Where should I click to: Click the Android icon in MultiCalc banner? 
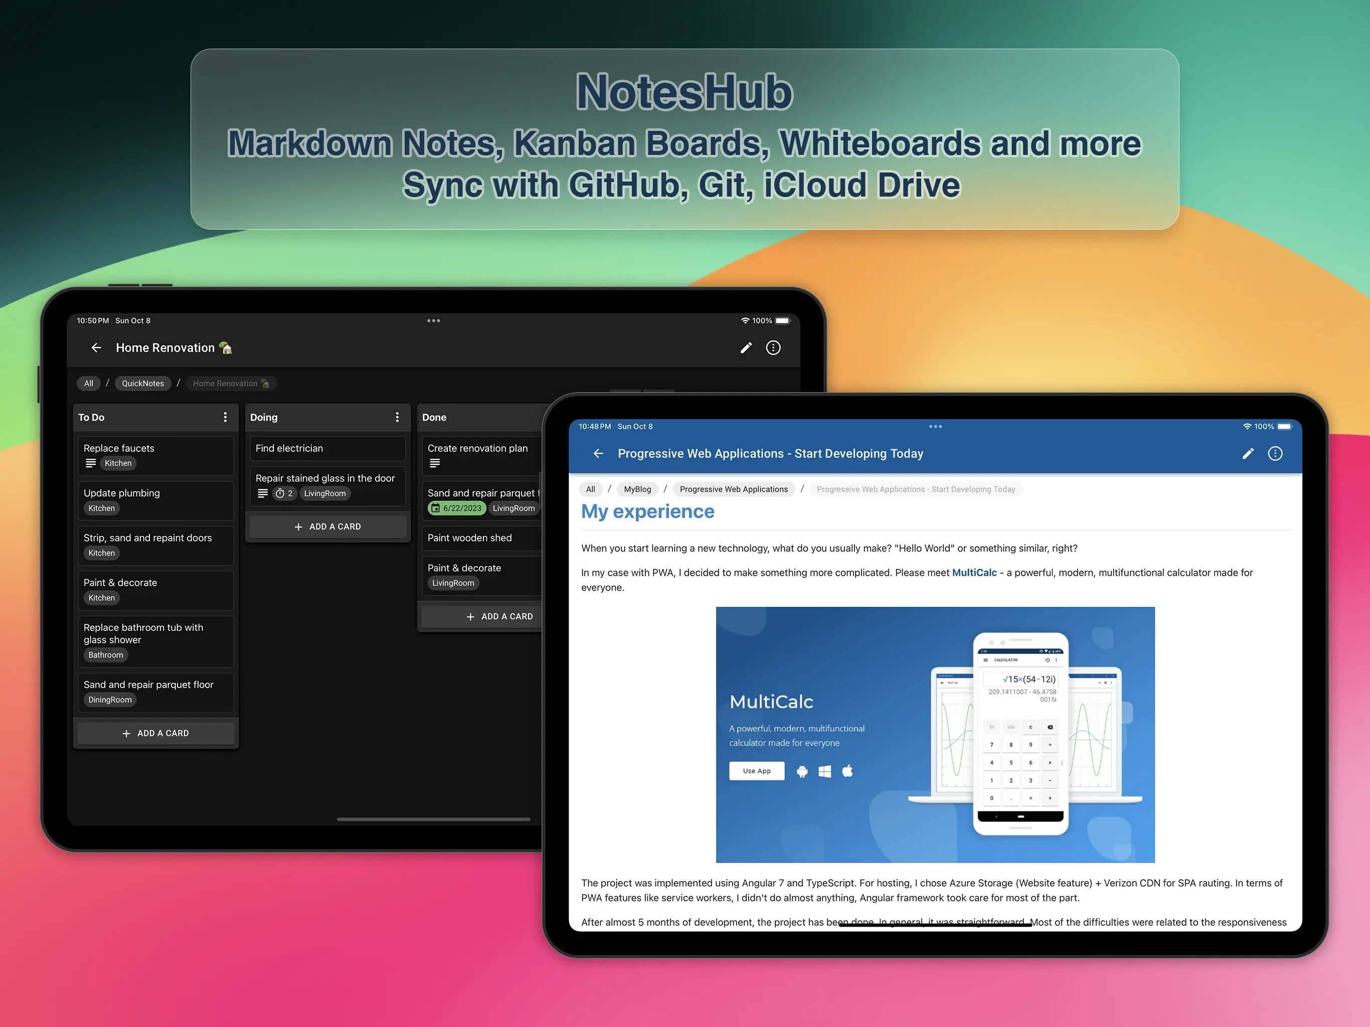(802, 771)
